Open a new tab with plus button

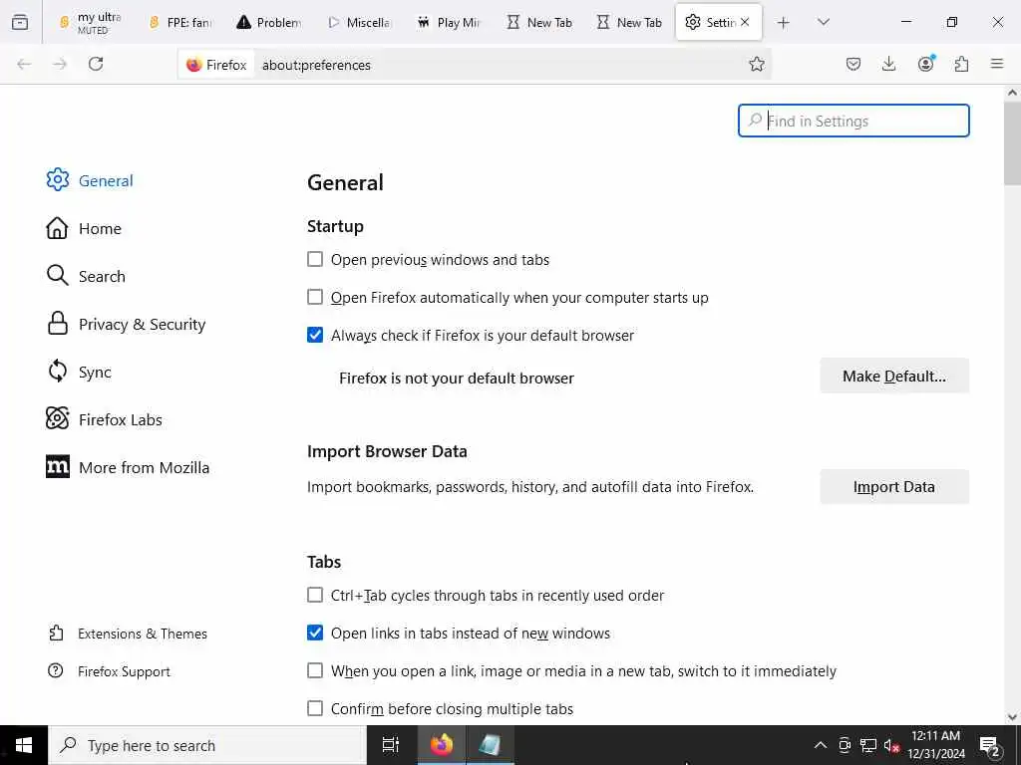pos(784,22)
